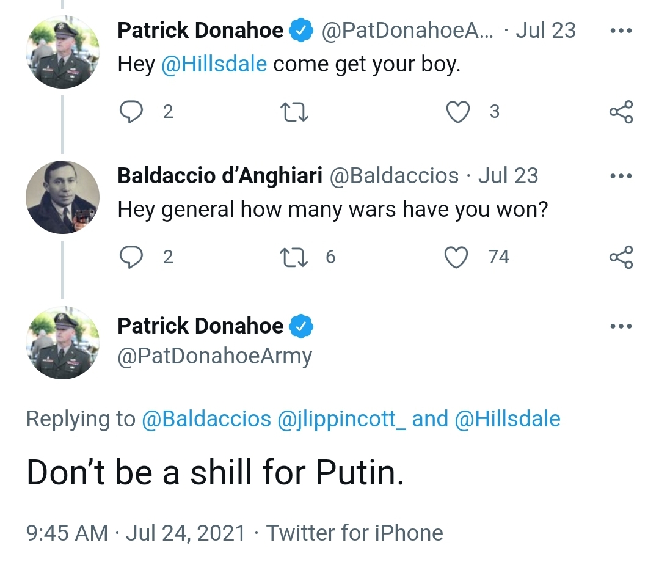Open more options on the main tweet
659x562 pixels.
(x=621, y=326)
